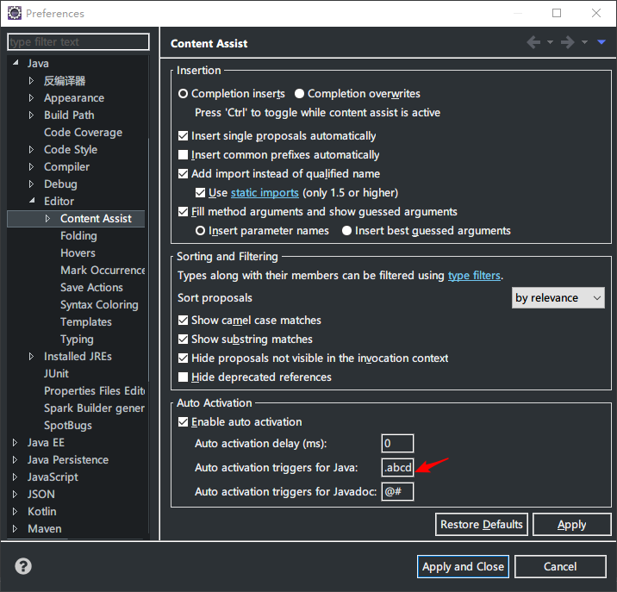Open the forward history dropdown arrow
617x592 pixels.
[x=584, y=43]
